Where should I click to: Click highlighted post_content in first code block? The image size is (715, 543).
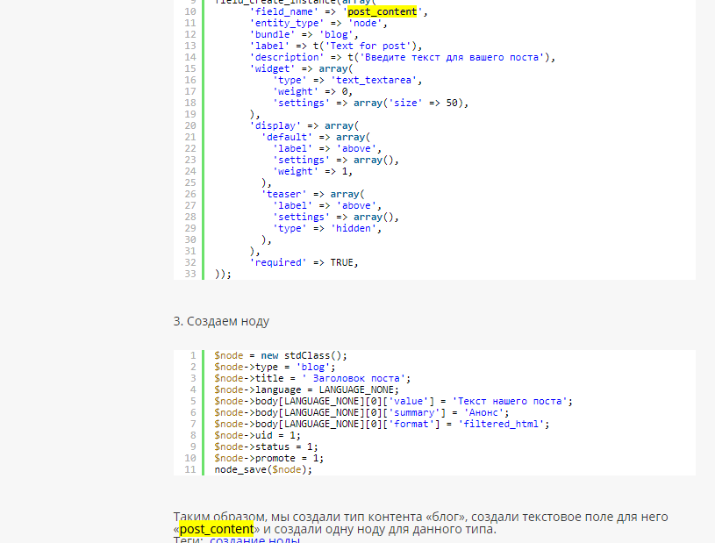point(383,12)
